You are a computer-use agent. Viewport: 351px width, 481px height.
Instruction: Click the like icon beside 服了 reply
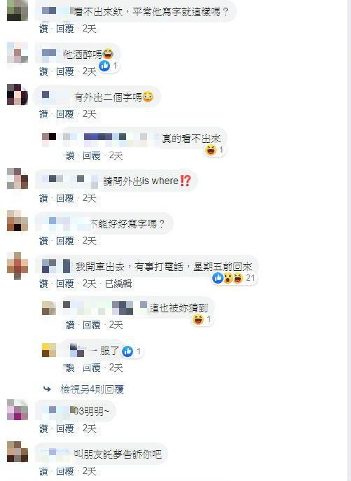[x=128, y=351]
